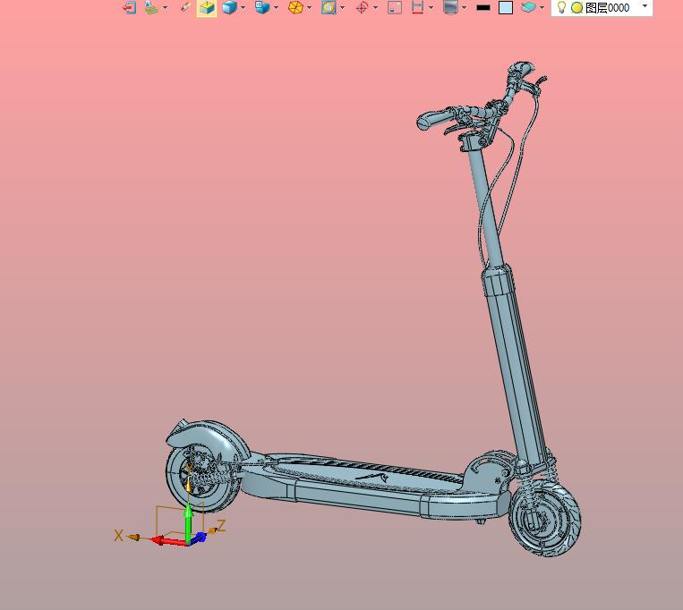Viewport: 683px width, 610px height.
Task: Open dropdown beside gray monitor icon
Action: [x=465, y=7]
